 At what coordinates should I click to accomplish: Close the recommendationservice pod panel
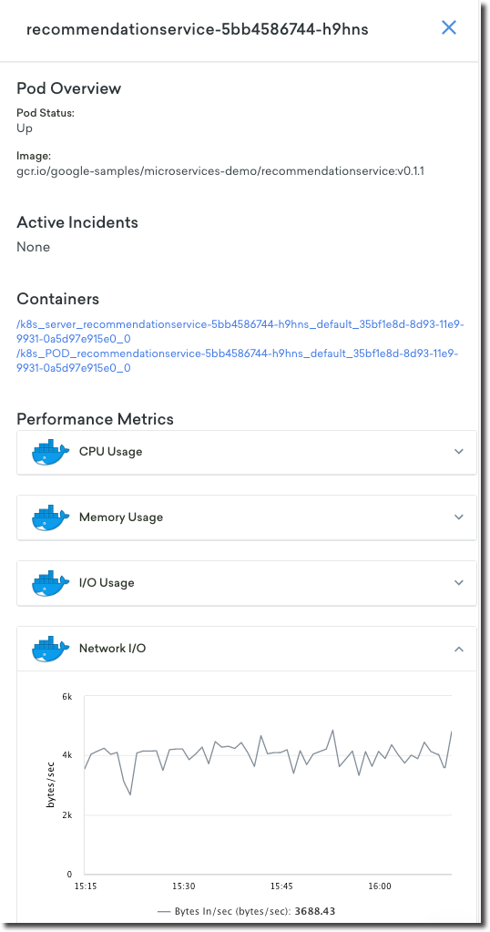coord(448,27)
